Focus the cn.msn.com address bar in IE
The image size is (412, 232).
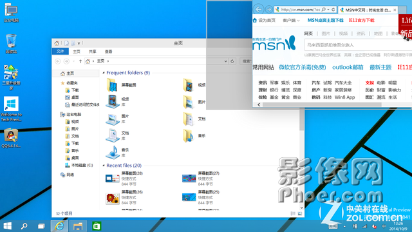coord(300,10)
